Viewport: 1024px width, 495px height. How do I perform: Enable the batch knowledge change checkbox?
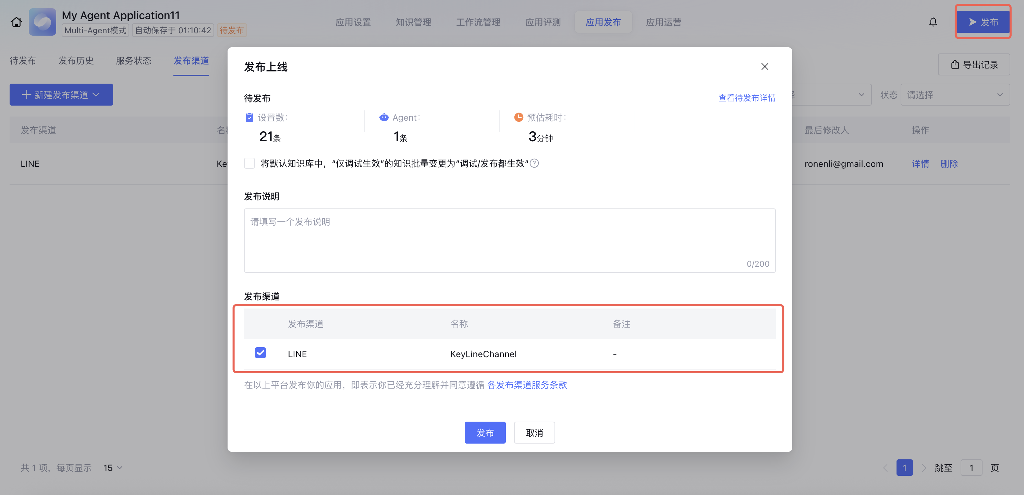pos(249,164)
